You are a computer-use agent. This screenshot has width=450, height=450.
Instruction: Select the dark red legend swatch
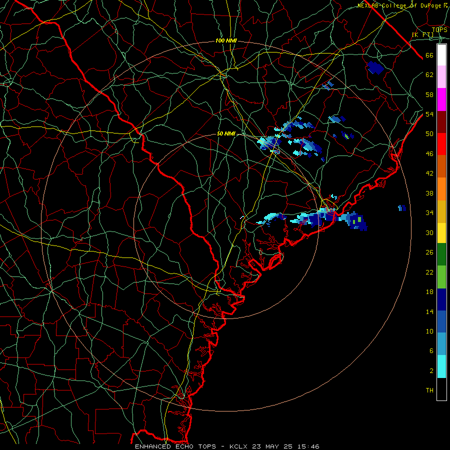click(x=441, y=122)
